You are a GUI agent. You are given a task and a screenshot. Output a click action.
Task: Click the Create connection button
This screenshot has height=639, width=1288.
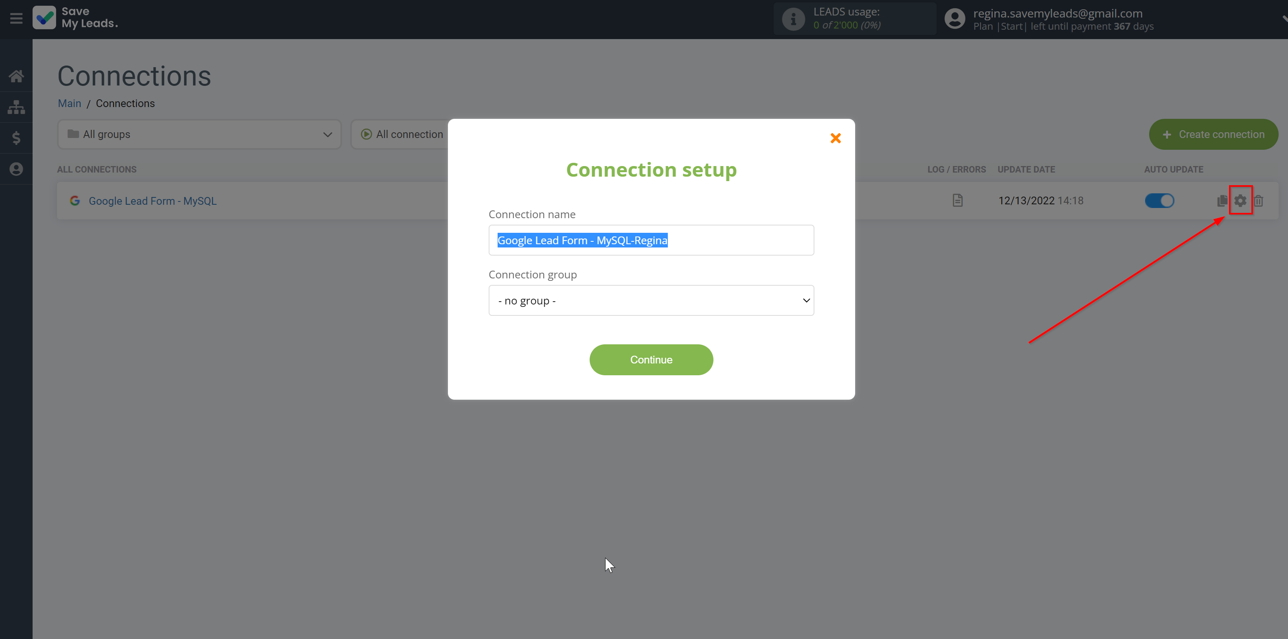click(x=1213, y=134)
